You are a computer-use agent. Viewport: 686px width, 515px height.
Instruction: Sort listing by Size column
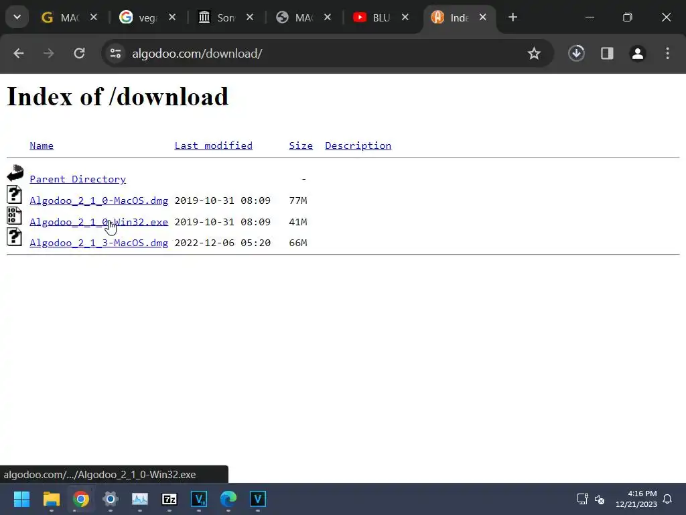[301, 146]
